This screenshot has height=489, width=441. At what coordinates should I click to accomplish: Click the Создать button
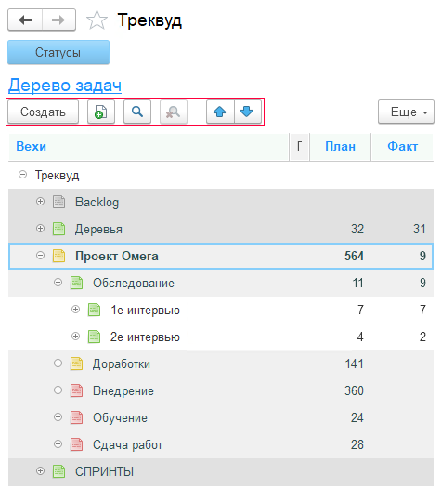(43, 112)
